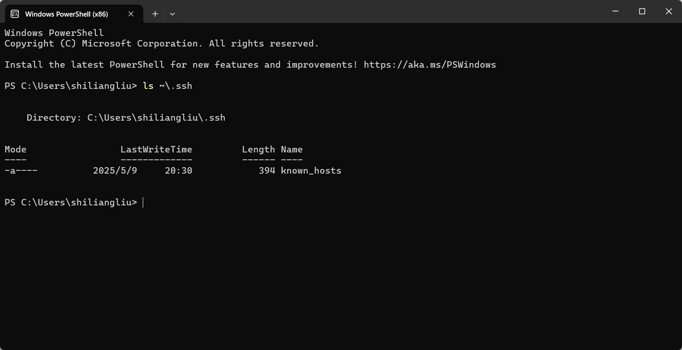Click the empty title bar area
Image resolution: width=682 pixels, height=350 pixels.
coord(387,11)
